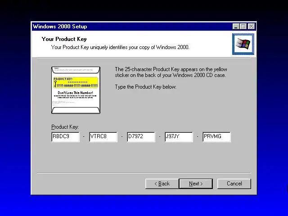The width and height of the screenshot is (288, 216).
Task: Click the '25-character Product Key appears' paragraph
Action: [171, 72]
